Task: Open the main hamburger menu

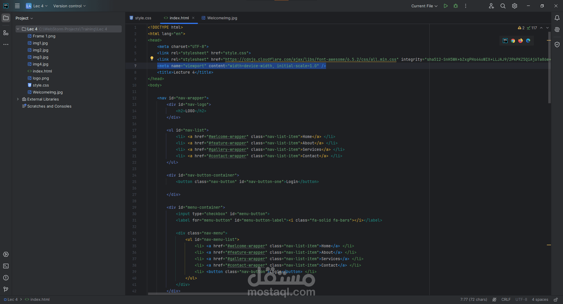Action: point(17,6)
